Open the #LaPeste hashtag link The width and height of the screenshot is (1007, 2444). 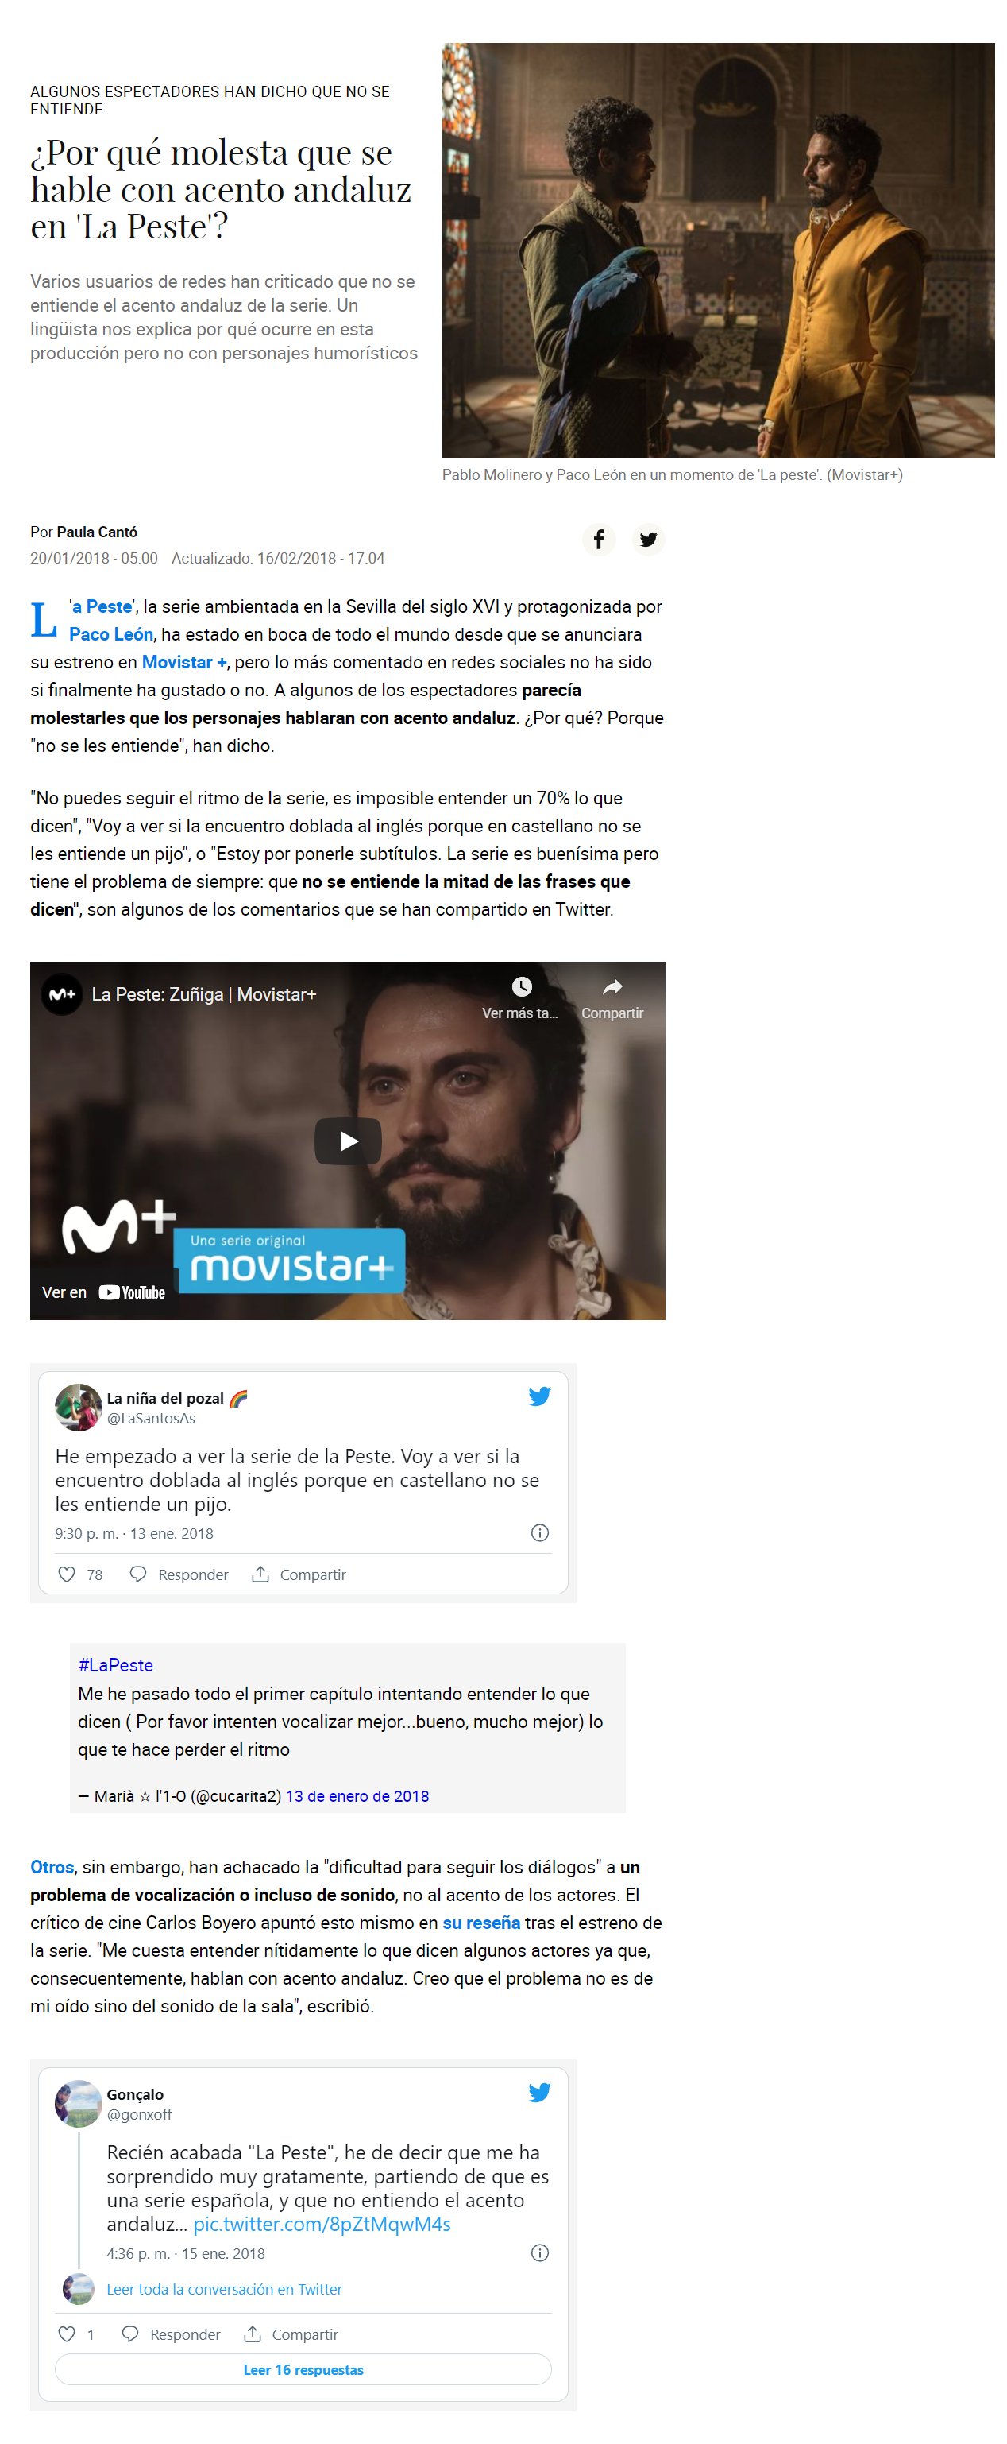116,1665
